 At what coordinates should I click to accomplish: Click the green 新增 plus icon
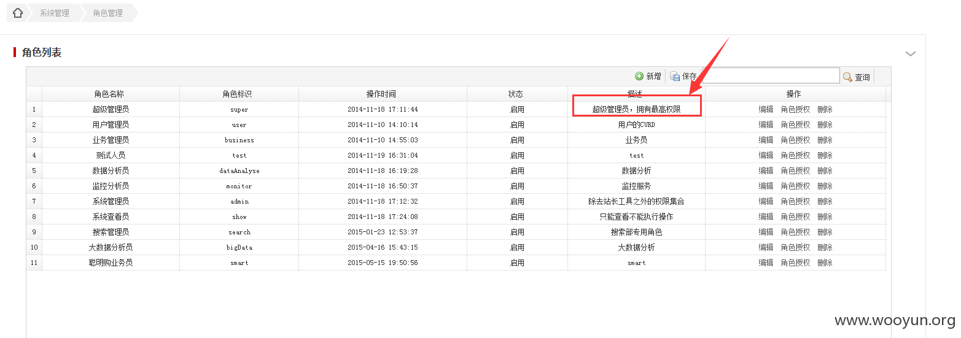(639, 76)
